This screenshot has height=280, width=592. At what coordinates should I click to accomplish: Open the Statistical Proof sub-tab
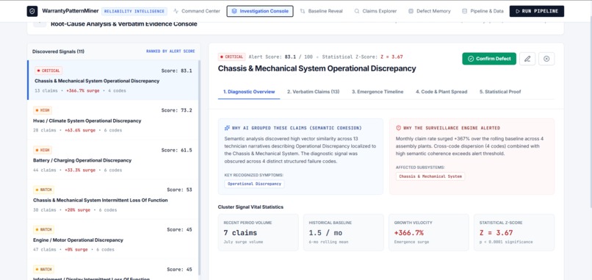click(x=500, y=91)
